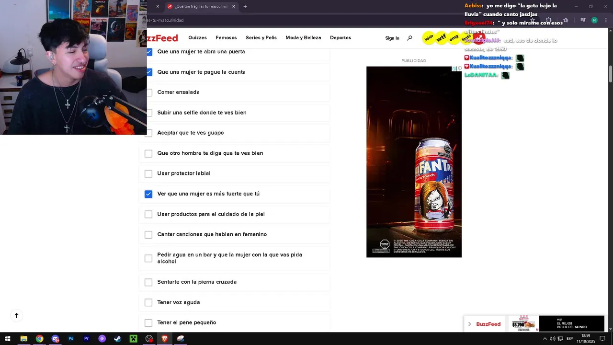613x345 pixels.
Task: Switch to OBS Studio on the taskbar
Action: pyautogui.click(x=149, y=339)
